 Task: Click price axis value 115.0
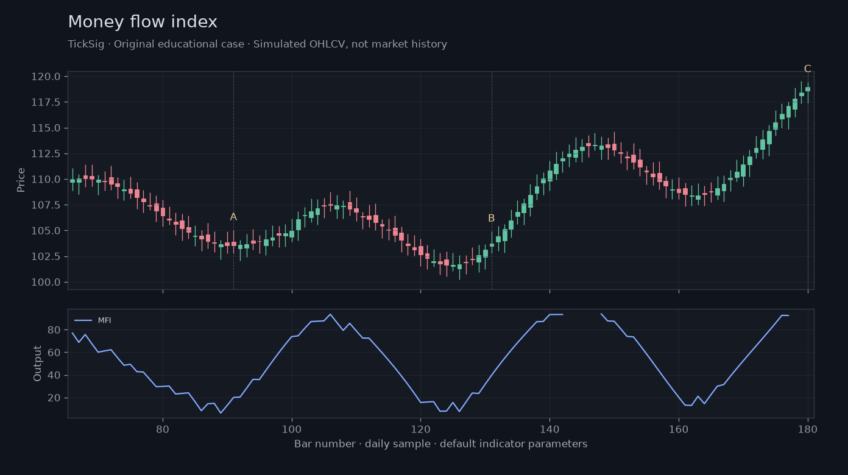[46, 128]
